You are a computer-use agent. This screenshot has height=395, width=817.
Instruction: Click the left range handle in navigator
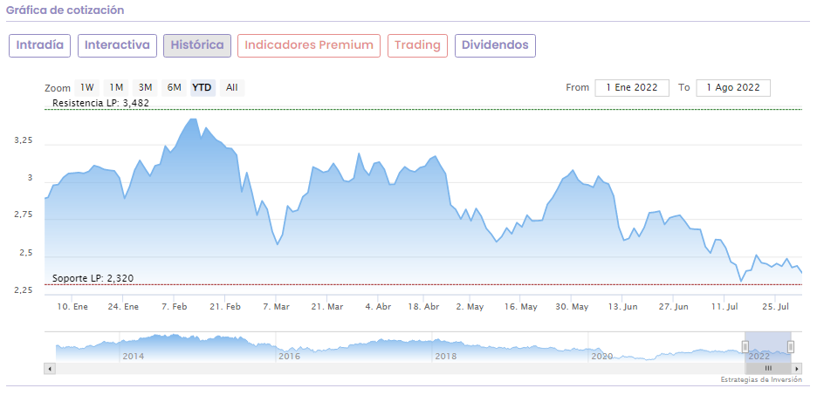pos(745,347)
